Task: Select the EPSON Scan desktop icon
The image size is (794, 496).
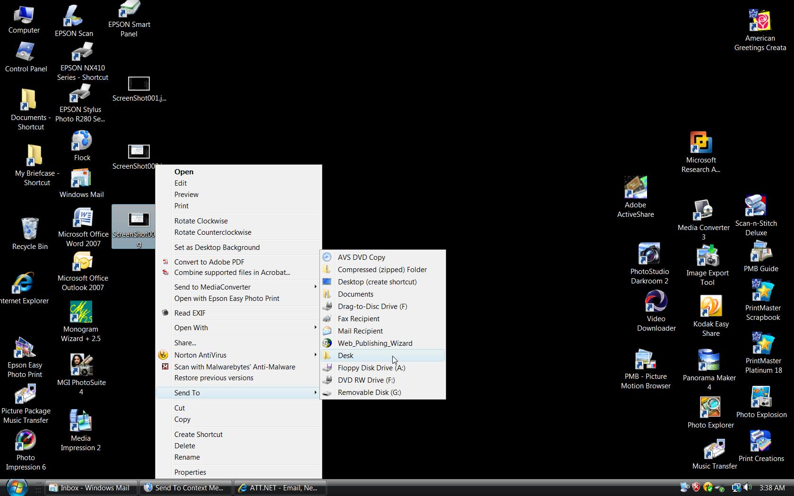Action: (x=74, y=21)
